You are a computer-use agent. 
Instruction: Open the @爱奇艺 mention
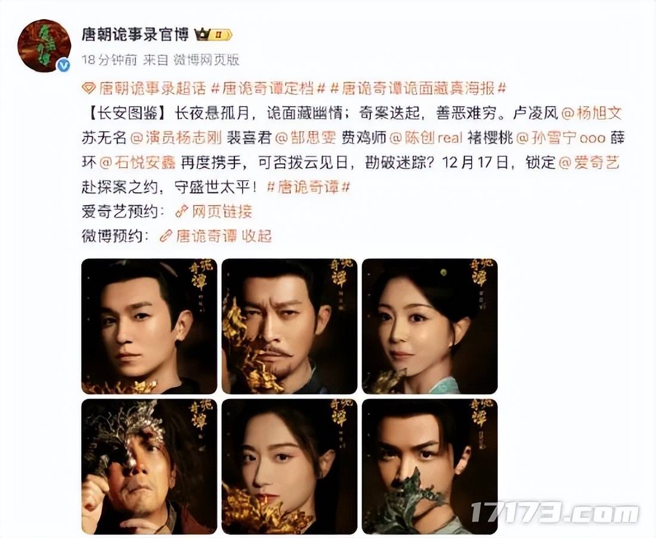click(x=589, y=163)
